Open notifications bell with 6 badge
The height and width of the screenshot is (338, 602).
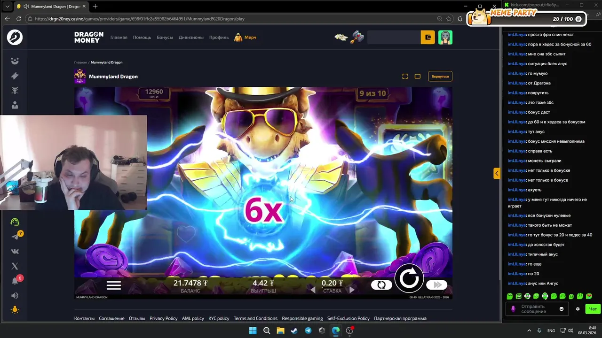coord(15,281)
